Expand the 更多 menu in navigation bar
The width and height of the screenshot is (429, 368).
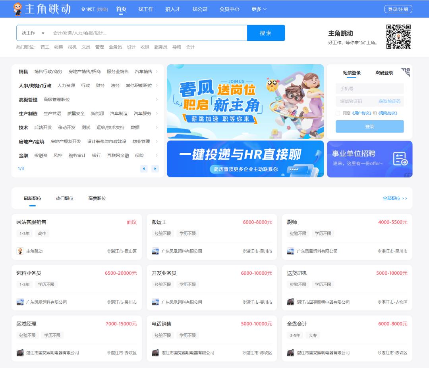[x=259, y=9]
